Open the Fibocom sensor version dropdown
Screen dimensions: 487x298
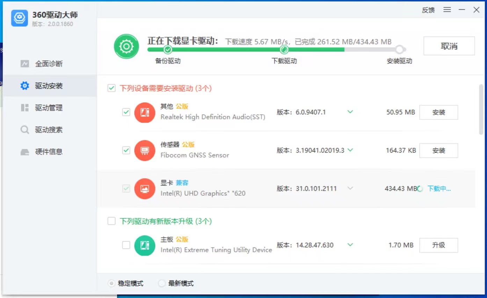[350, 150]
